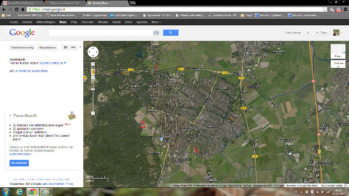Click the blue magnifier search button
Screen dimensions: 349x196
(x=171, y=33)
